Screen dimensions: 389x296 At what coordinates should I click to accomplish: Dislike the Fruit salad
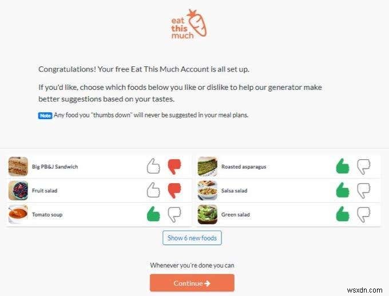[x=174, y=190]
